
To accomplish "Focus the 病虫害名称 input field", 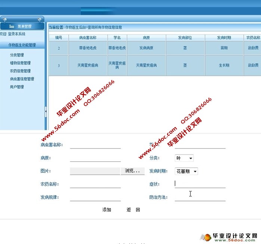I will click(x=95, y=145).
